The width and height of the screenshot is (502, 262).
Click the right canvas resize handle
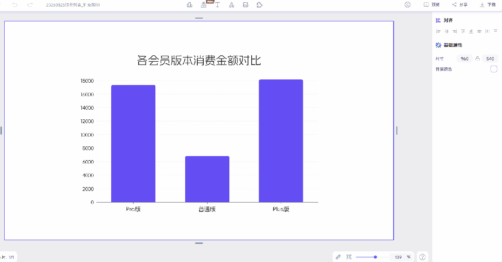click(397, 131)
